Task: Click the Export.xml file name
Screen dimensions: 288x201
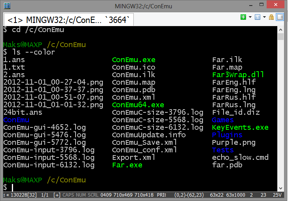Action: 134,157
